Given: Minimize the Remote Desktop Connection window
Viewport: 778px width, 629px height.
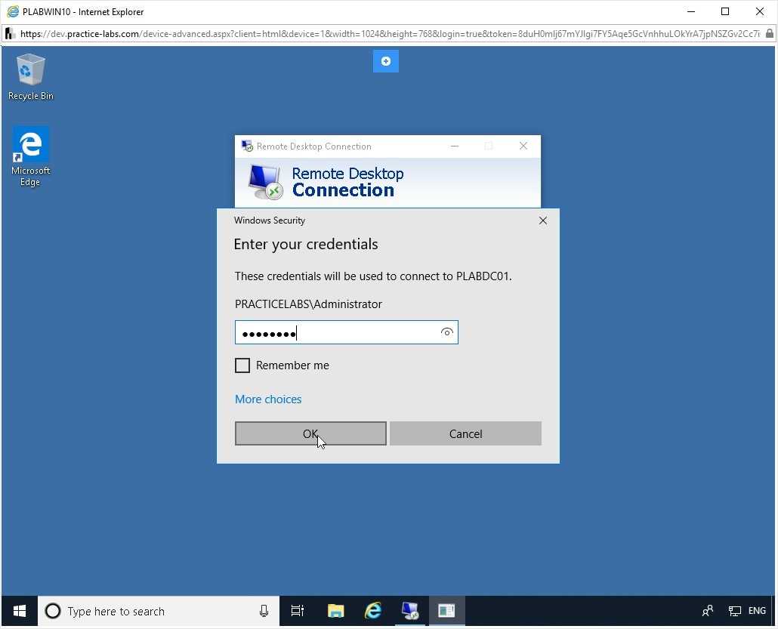Looking at the screenshot, I should [455, 146].
